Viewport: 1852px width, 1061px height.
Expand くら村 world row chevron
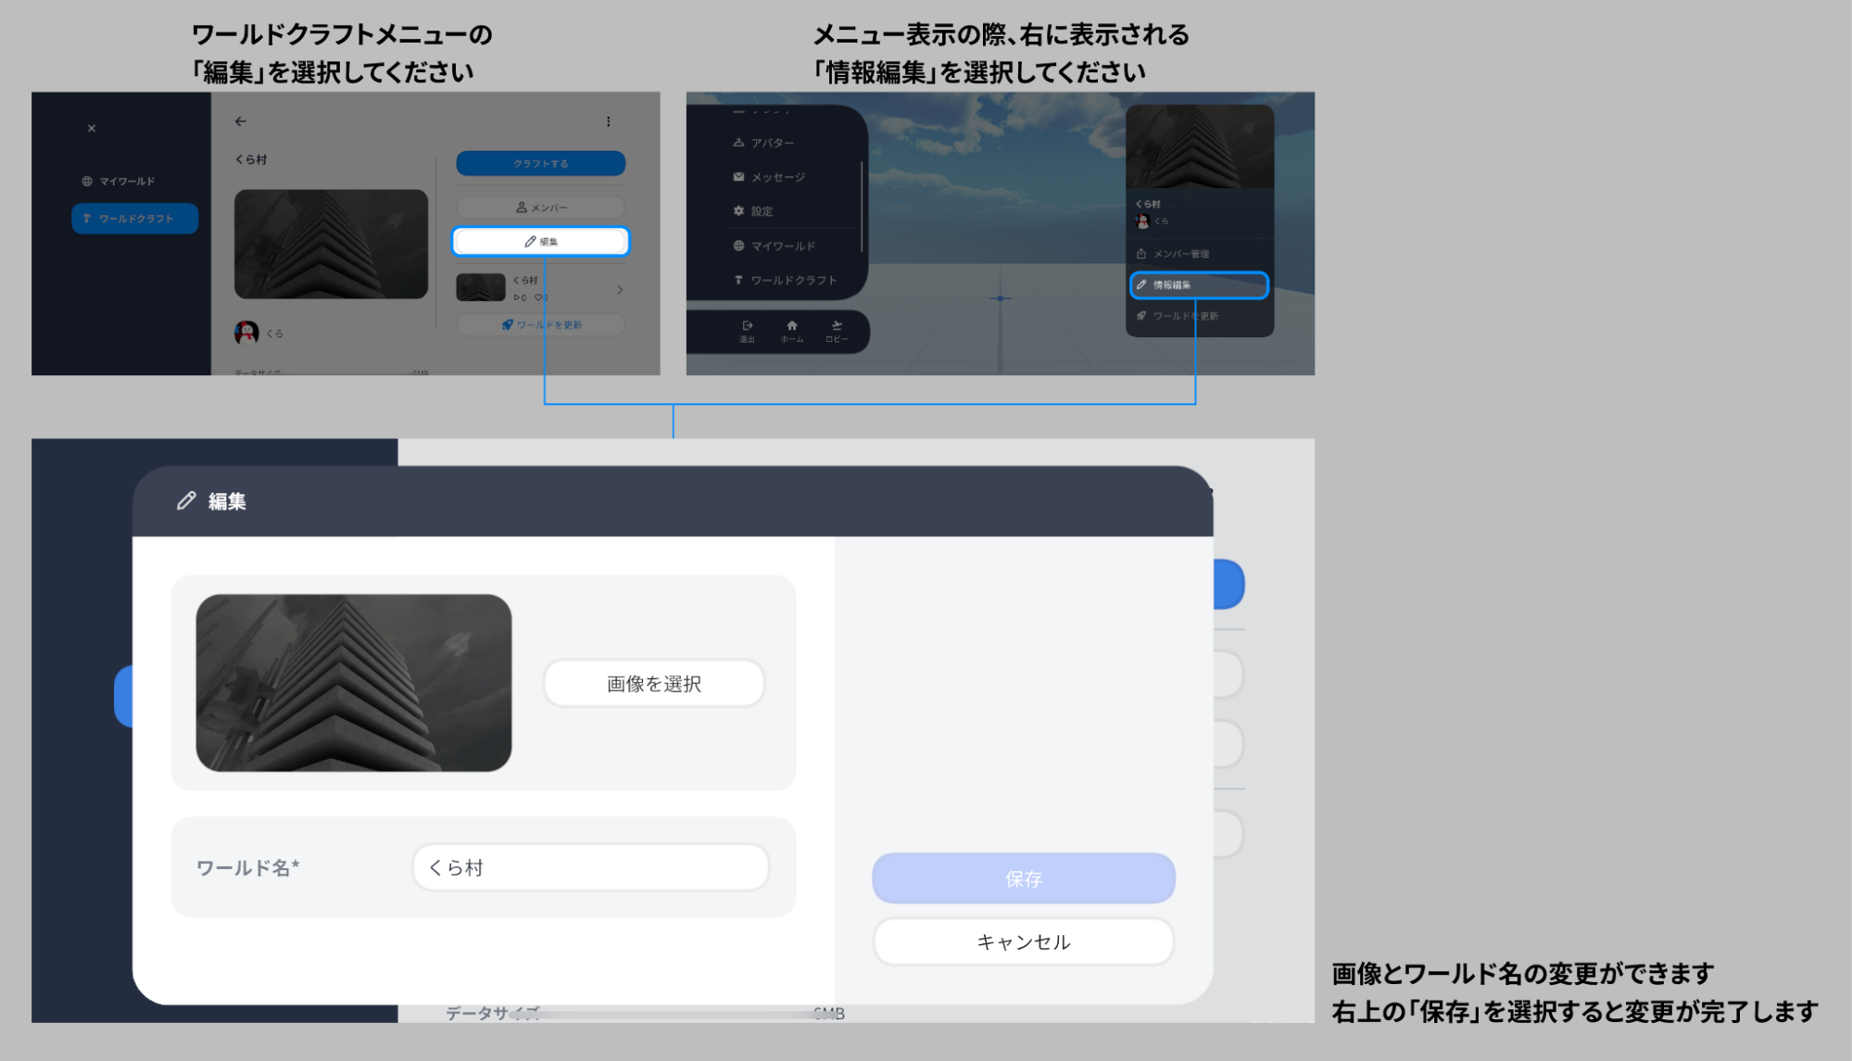[620, 290]
